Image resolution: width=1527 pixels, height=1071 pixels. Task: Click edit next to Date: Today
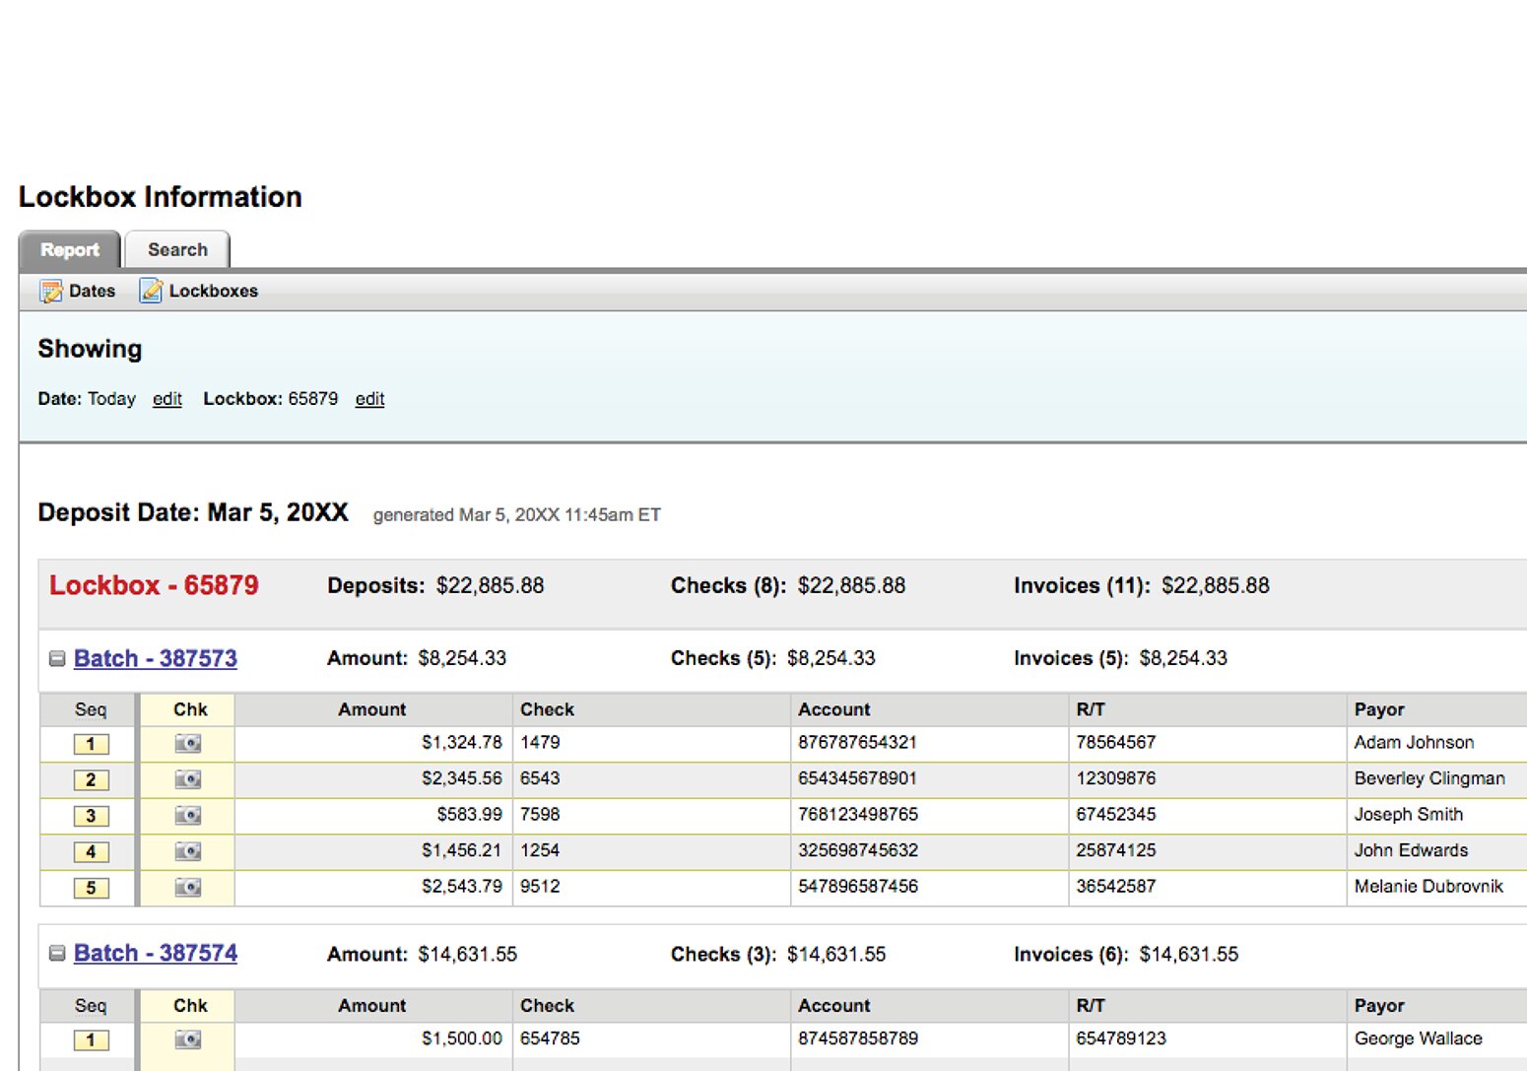pyautogui.click(x=166, y=399)
